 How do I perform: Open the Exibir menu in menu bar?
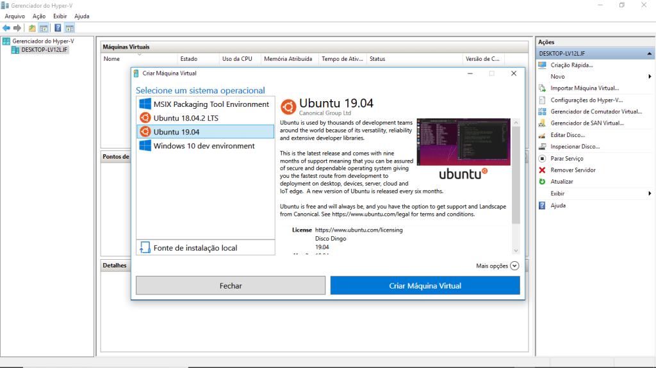(60, 16)
